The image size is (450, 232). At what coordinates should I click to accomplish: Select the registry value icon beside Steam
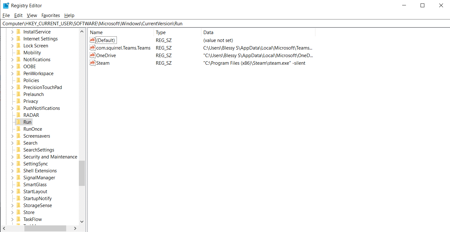[x=92, y=63]
